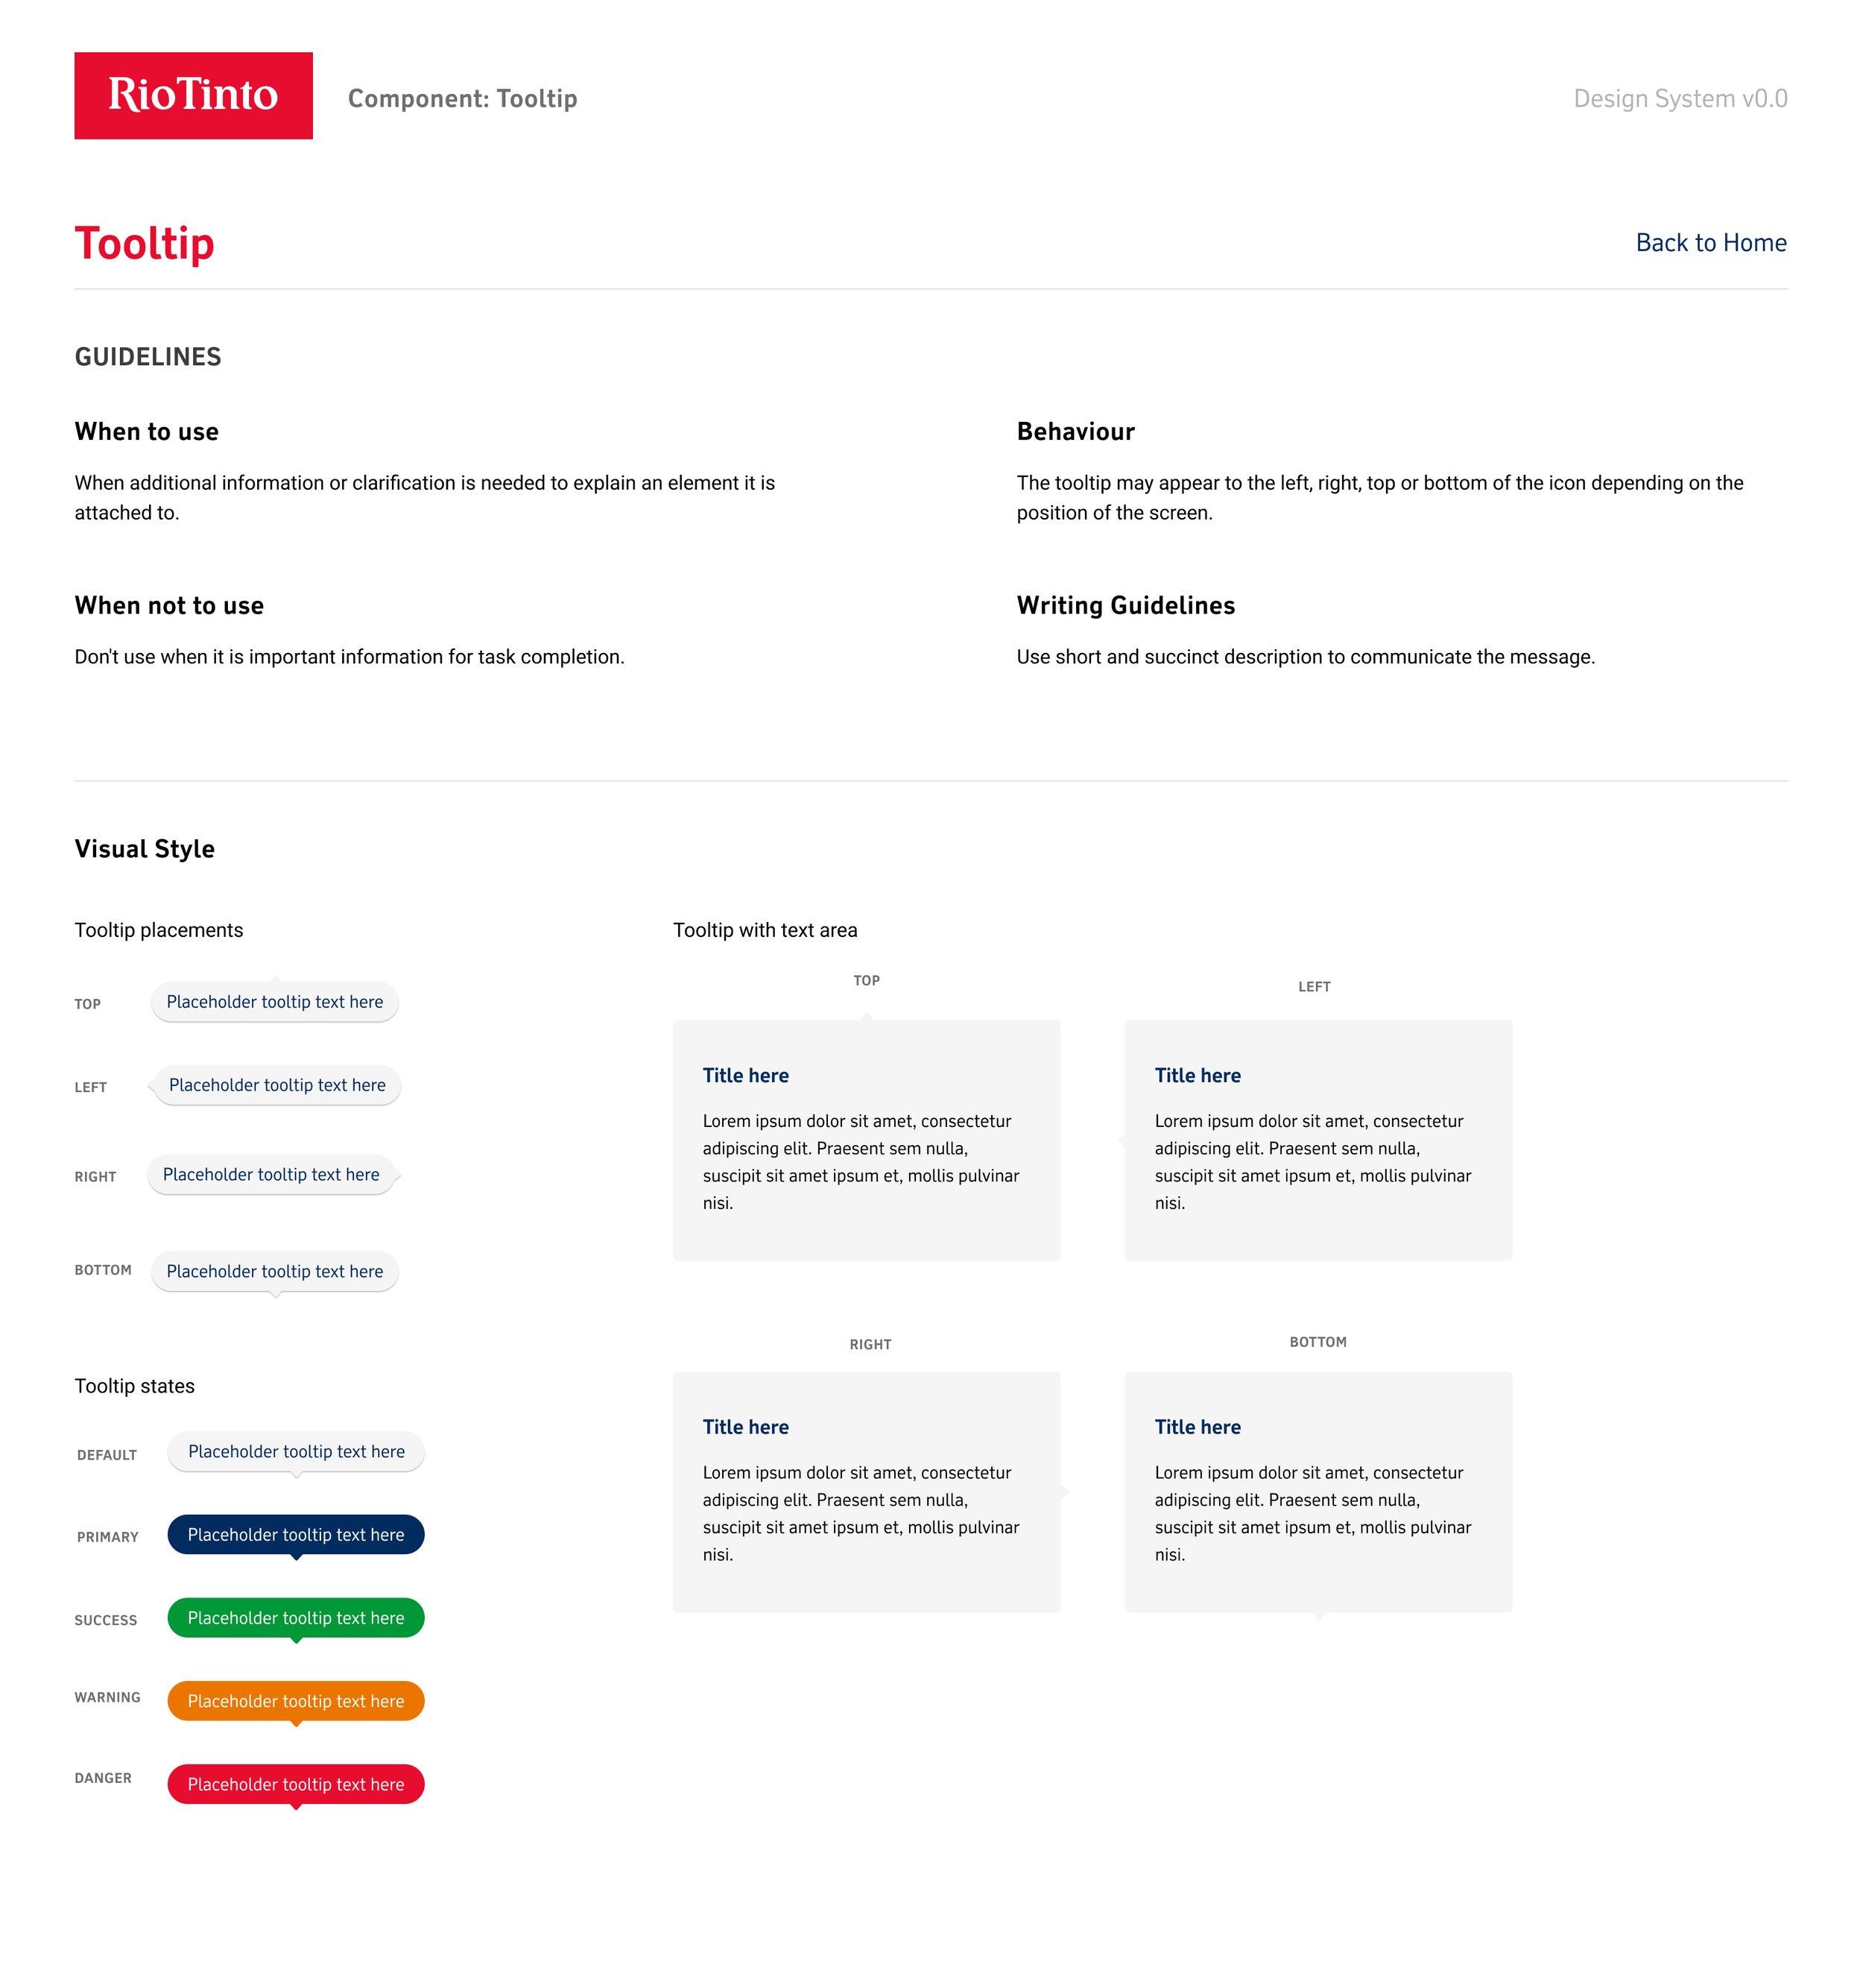Viewport: 1863px width, 1988px height.
Task: Click the navy PRIMARY tooltip pill
Action: pos(296,1534)
